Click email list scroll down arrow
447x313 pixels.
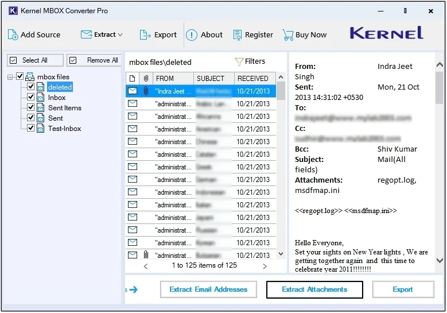281,254
